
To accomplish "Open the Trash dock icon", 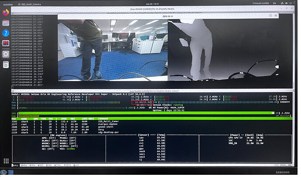I will (x=6, y=65).
